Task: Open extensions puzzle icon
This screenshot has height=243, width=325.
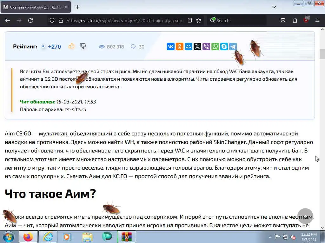Action: (295, 21)
